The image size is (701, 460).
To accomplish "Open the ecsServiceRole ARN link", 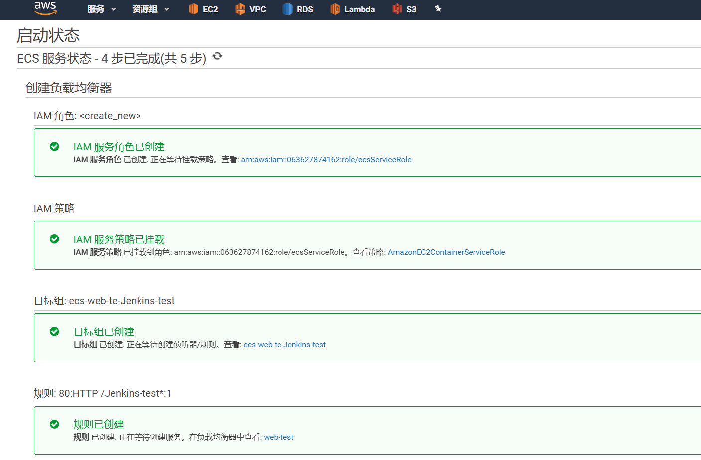I will point(326,159).
